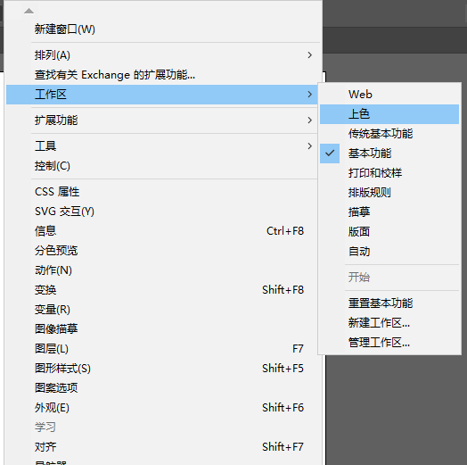Screen dimensions: 467x465
Task: Open 新建窗口(W) menu entry
Action: [162, 29]
